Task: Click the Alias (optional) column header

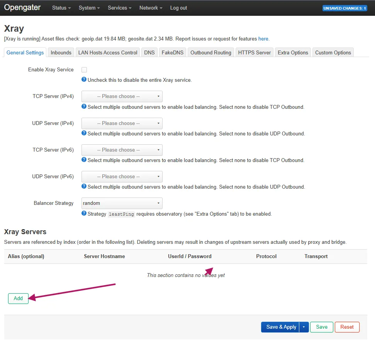Action: point(26,256)
